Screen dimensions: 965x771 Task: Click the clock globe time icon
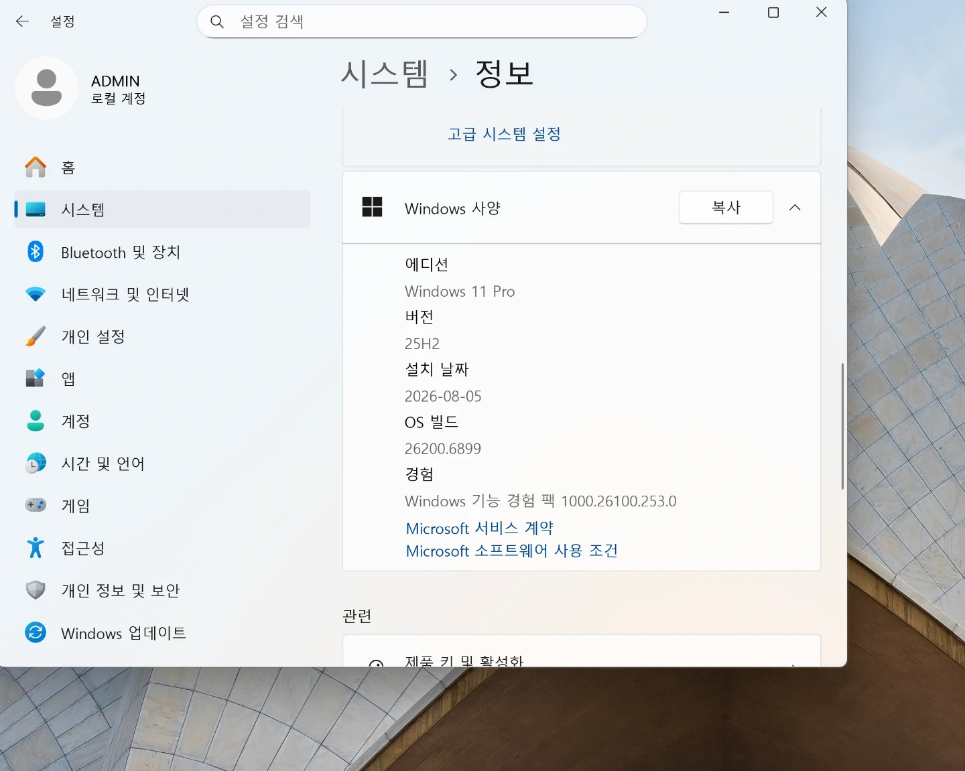click(36, 463)
